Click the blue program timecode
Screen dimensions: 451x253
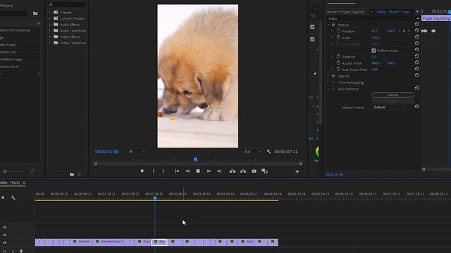pos(106,152)
